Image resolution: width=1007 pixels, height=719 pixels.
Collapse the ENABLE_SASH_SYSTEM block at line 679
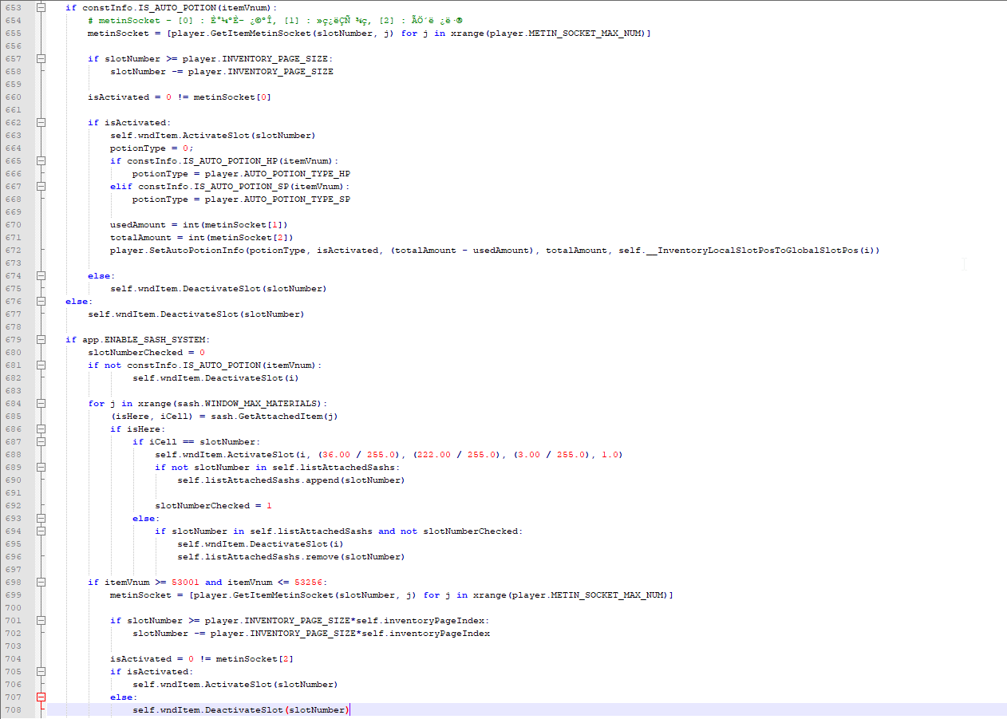[x=41, y=340]
